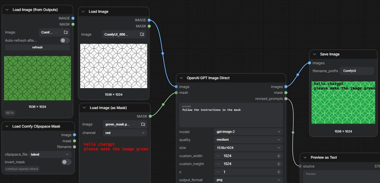
Task: Click folder icon next to ComfyUI_000 image field
Action: 142,34
